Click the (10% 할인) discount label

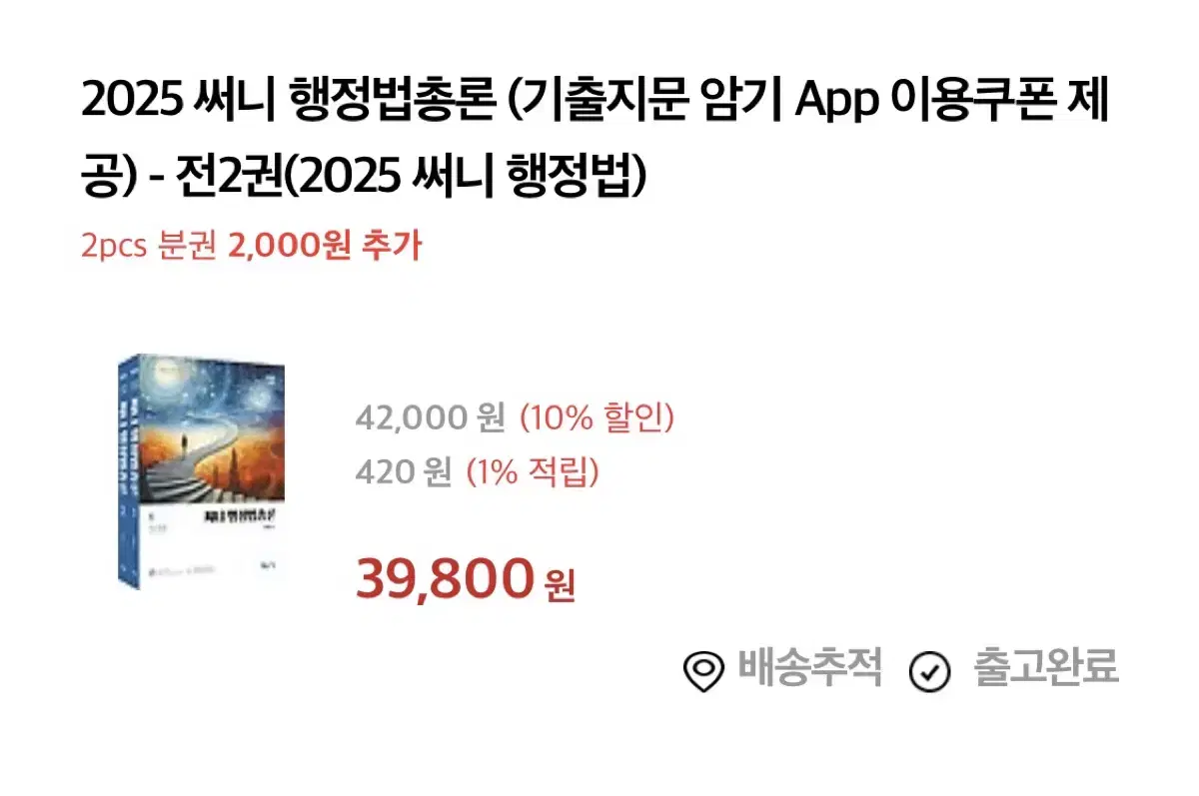tap(598, 417)
